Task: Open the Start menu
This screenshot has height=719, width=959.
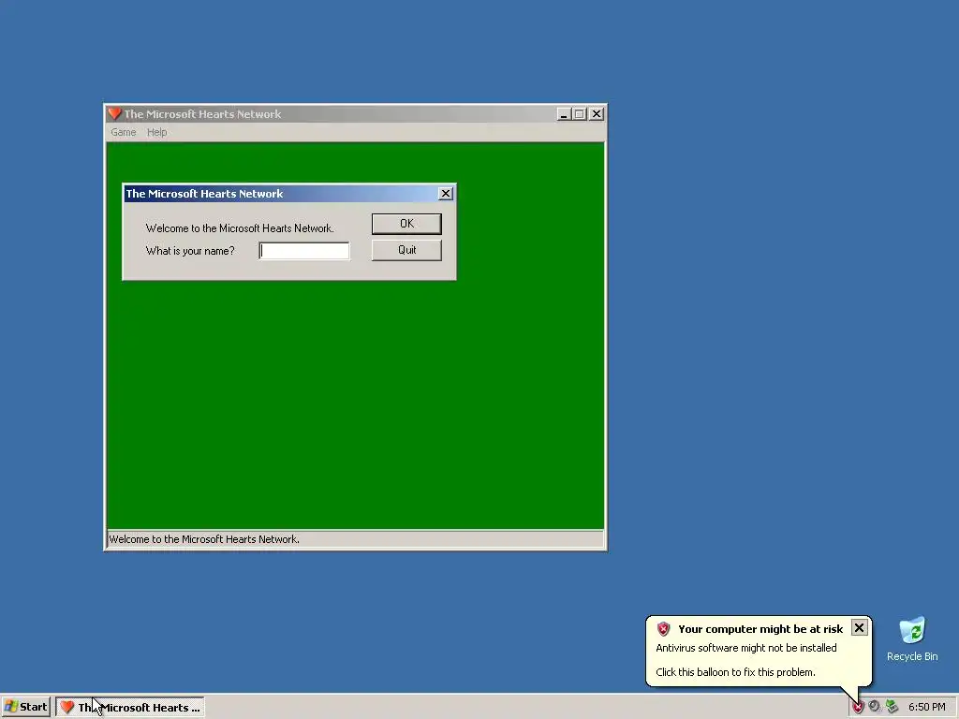Action: pyautogui.click(x=25, y=707)
